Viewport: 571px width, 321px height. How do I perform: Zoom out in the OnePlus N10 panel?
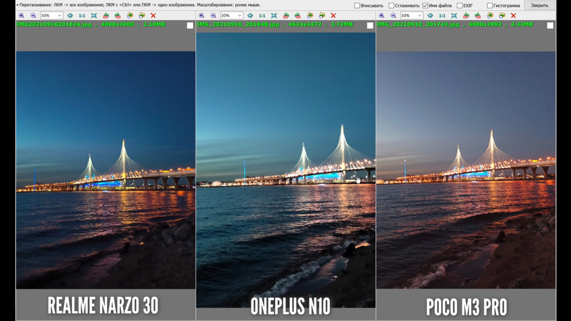(213, 15)
